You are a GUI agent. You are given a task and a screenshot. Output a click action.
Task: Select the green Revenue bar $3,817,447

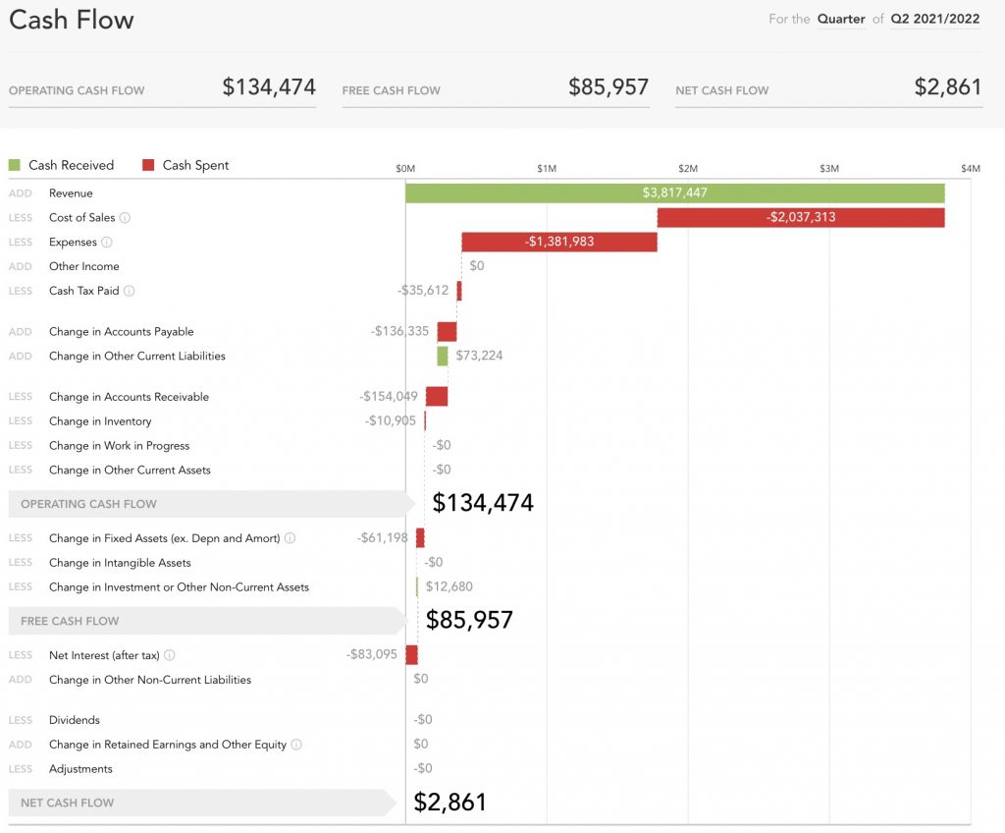675,193
